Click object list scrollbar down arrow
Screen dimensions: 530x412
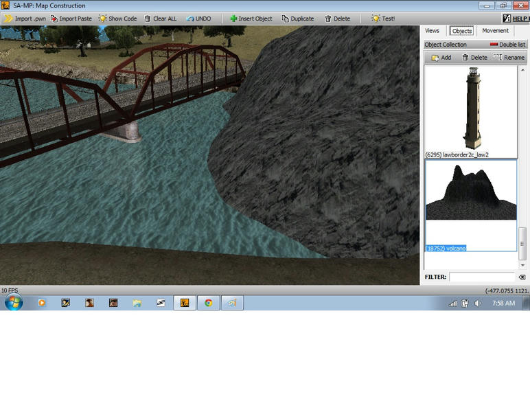click(x=522, y=265)
